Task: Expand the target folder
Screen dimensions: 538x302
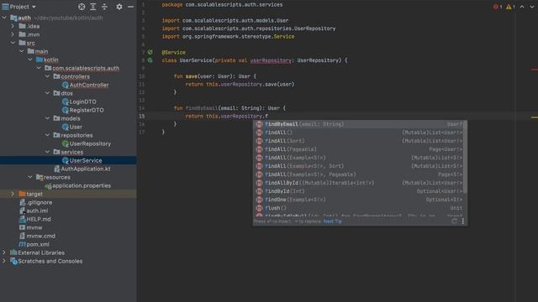Action: point(13,194)
